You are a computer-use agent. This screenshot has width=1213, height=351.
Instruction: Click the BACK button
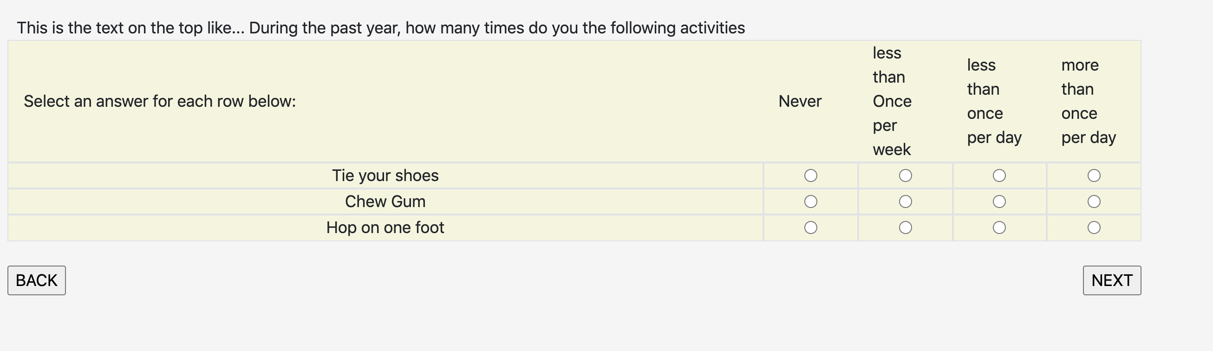click(36, 280)
